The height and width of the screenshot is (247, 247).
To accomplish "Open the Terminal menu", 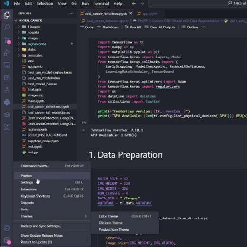I will 101,3.
